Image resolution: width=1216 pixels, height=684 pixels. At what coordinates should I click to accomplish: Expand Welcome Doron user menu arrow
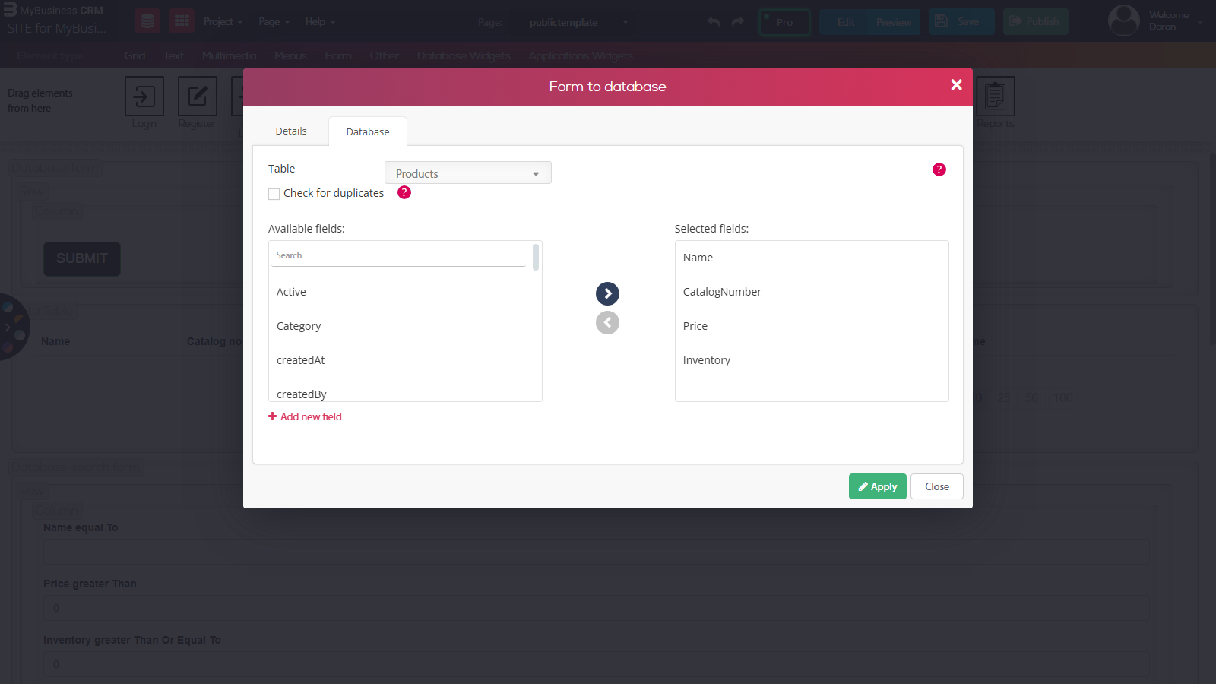point(1200,22)
